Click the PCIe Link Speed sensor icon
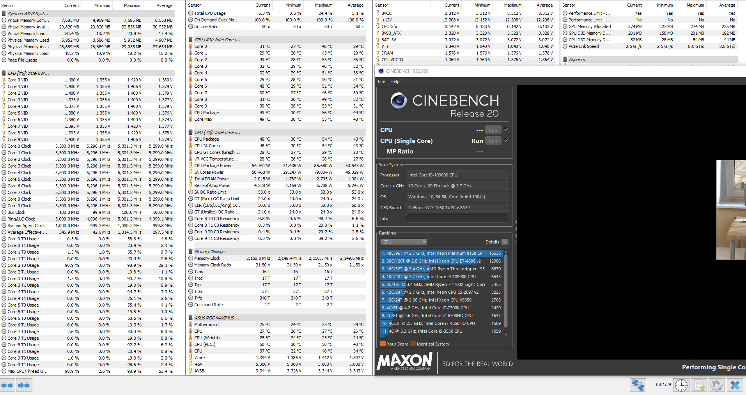The image size is (746, 395). (565, 46)
